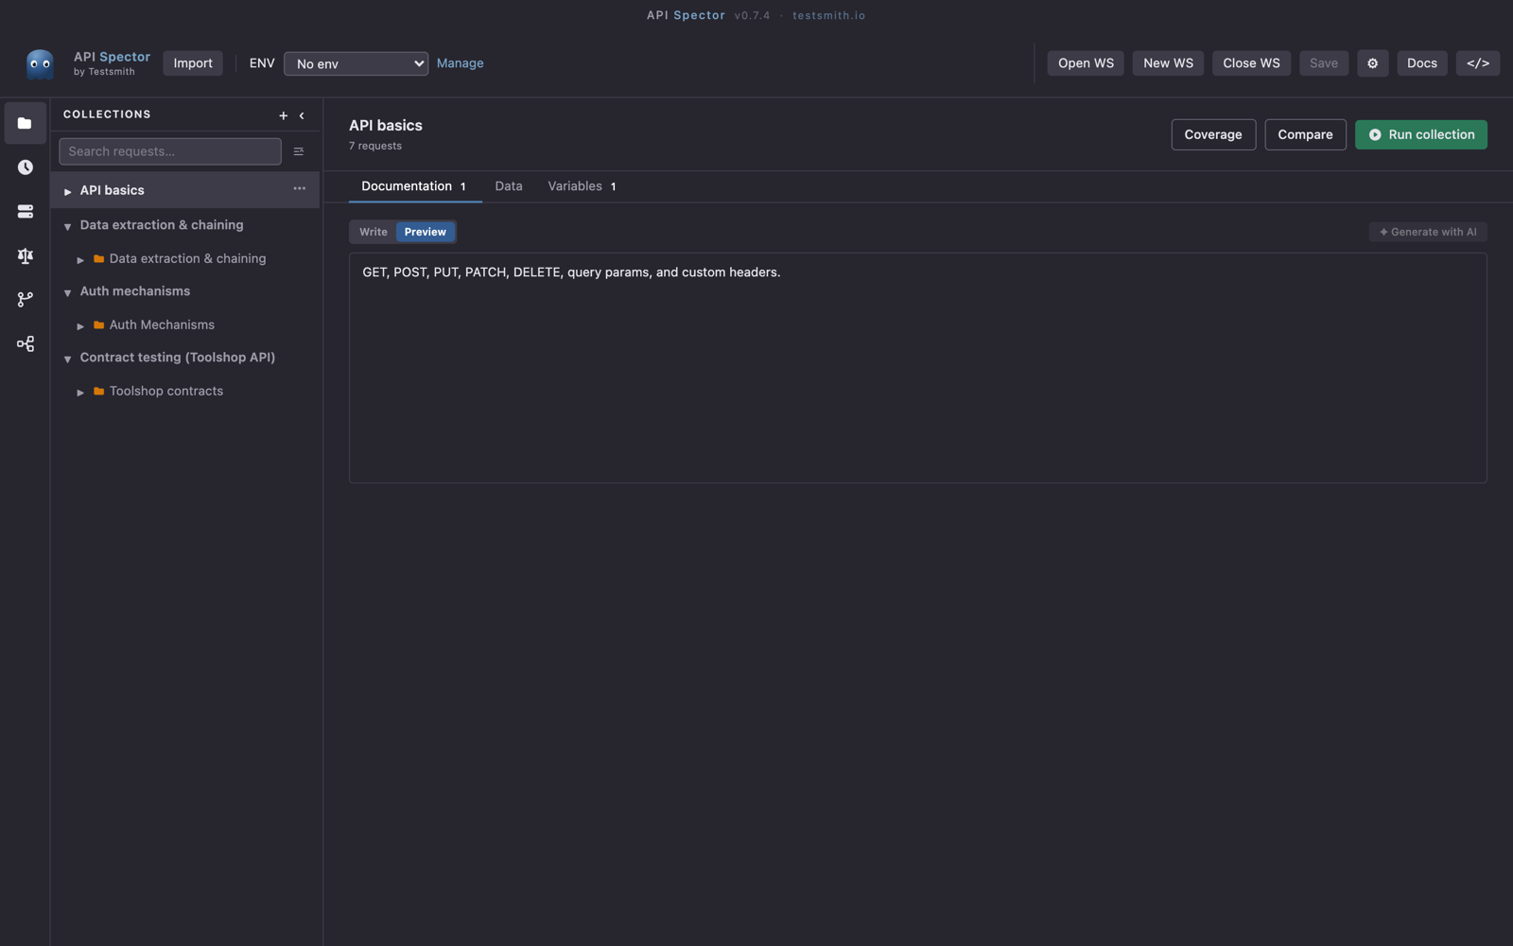Collapse the Auth mechanisms collection
Image resolution: width=1513 pixels, height=946 pixels.
[67, 292]
